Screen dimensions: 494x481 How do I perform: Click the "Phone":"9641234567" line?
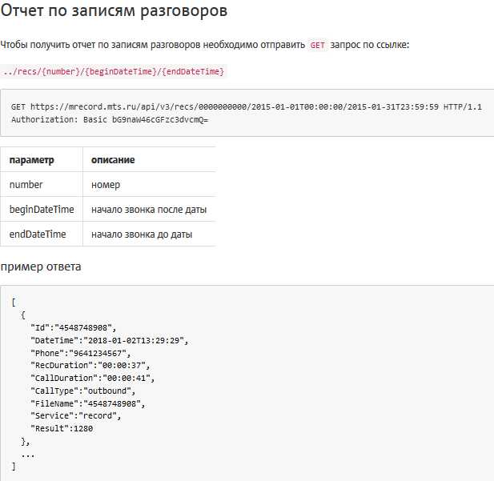(80, 353)
